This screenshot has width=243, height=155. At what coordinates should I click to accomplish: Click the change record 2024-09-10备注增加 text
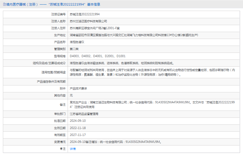(116, 142)
